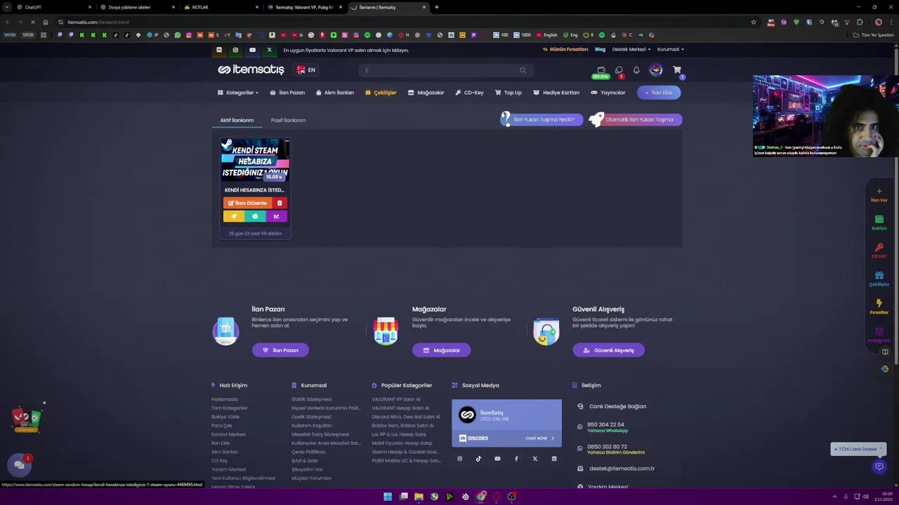Close the 7/24 Canlı Destek popup

click(x=881, y=448)
